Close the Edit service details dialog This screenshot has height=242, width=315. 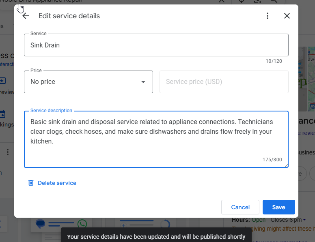click(x=287, y=16)
